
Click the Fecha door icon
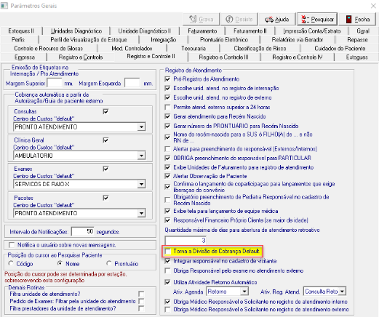click(x=348, y=19)
